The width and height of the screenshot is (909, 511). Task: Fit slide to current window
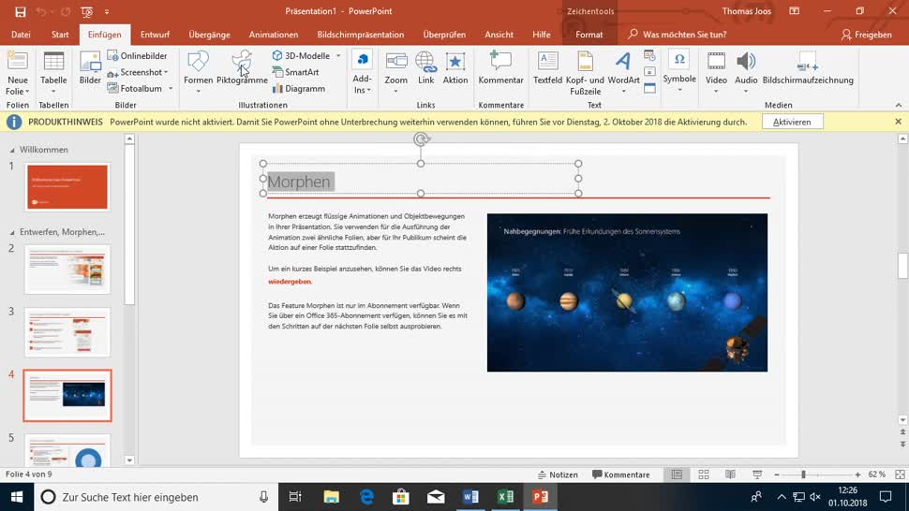pos(900,474)
